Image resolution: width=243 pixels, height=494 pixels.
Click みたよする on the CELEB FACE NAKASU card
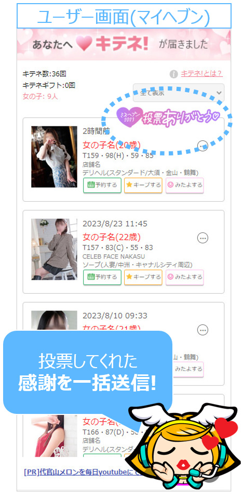tap(184, 277)
